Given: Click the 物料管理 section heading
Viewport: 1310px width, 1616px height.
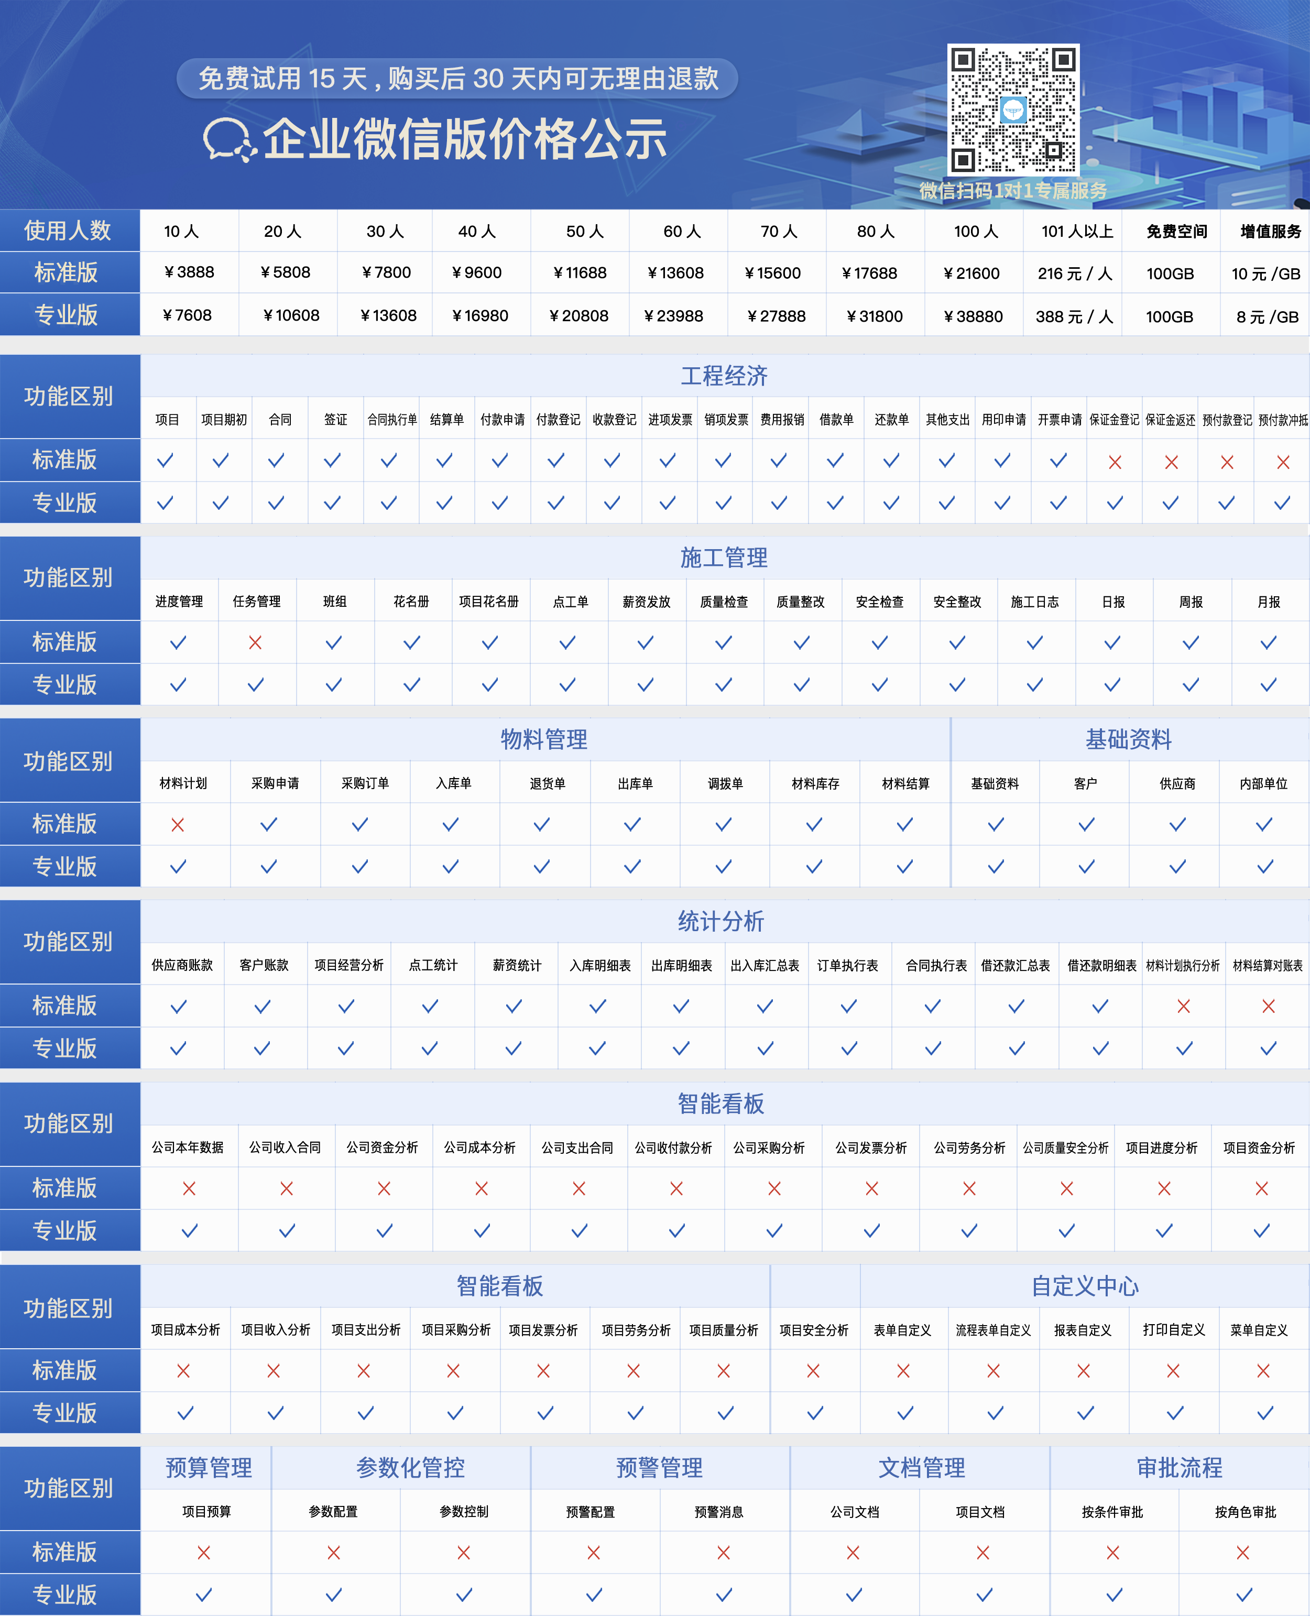Looking at the screenshot, I should coord(544,739).
